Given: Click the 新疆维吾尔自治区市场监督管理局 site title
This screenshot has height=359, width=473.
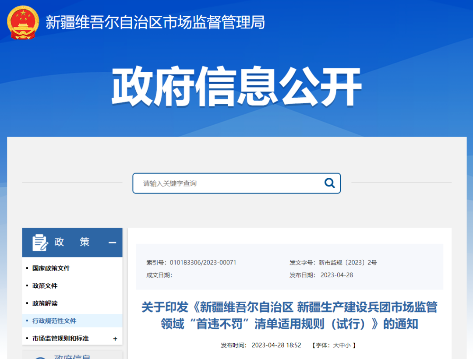Looking at the screenshot, I should (x=155, y=22).
